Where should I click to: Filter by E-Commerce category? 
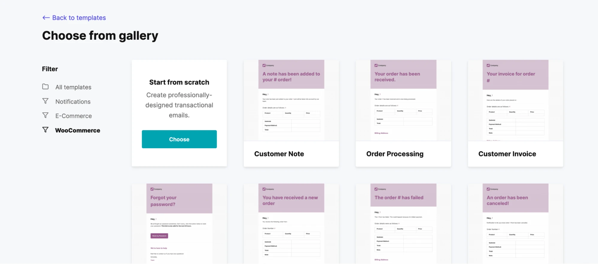pos(74,116)
